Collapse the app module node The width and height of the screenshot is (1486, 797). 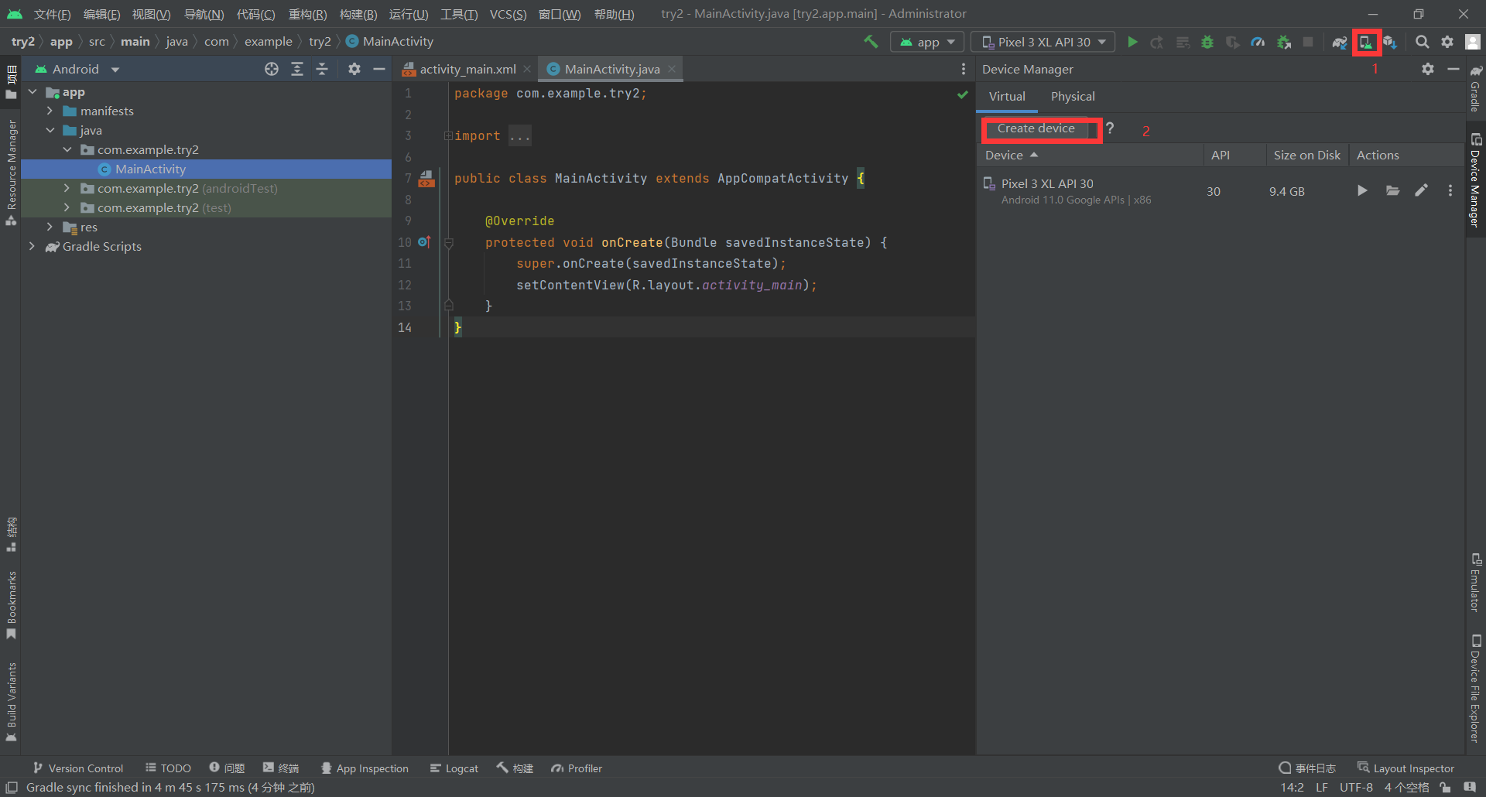click(x=33, y=92)
